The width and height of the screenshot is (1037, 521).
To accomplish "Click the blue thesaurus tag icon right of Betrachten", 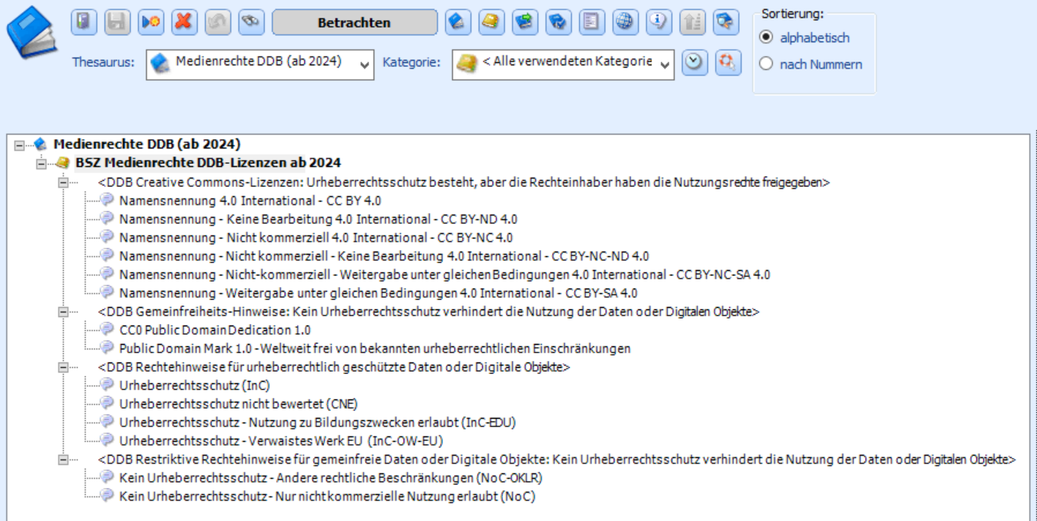I will pyautogui.click(x=457, y=22).
